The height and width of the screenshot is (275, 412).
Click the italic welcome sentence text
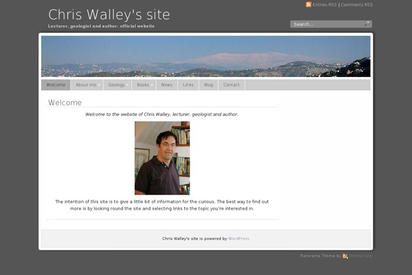[162, 115]
